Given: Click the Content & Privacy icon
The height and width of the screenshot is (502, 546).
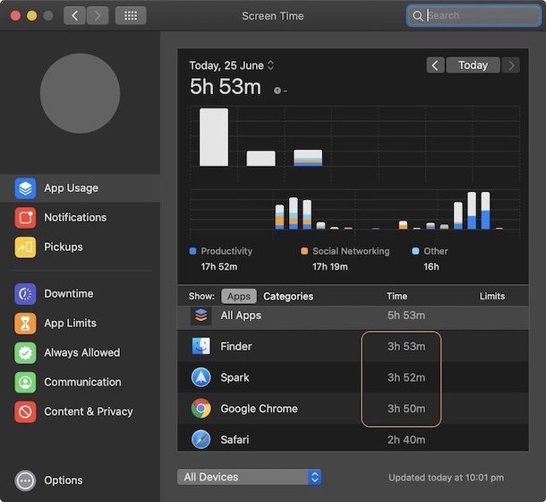Looking at the screenshot, I should point(25,412).
